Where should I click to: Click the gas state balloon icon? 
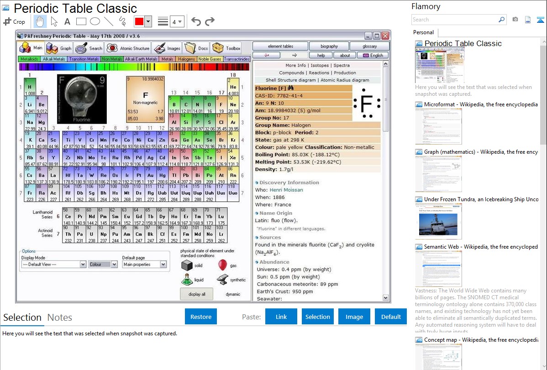(x=222, y=265)
